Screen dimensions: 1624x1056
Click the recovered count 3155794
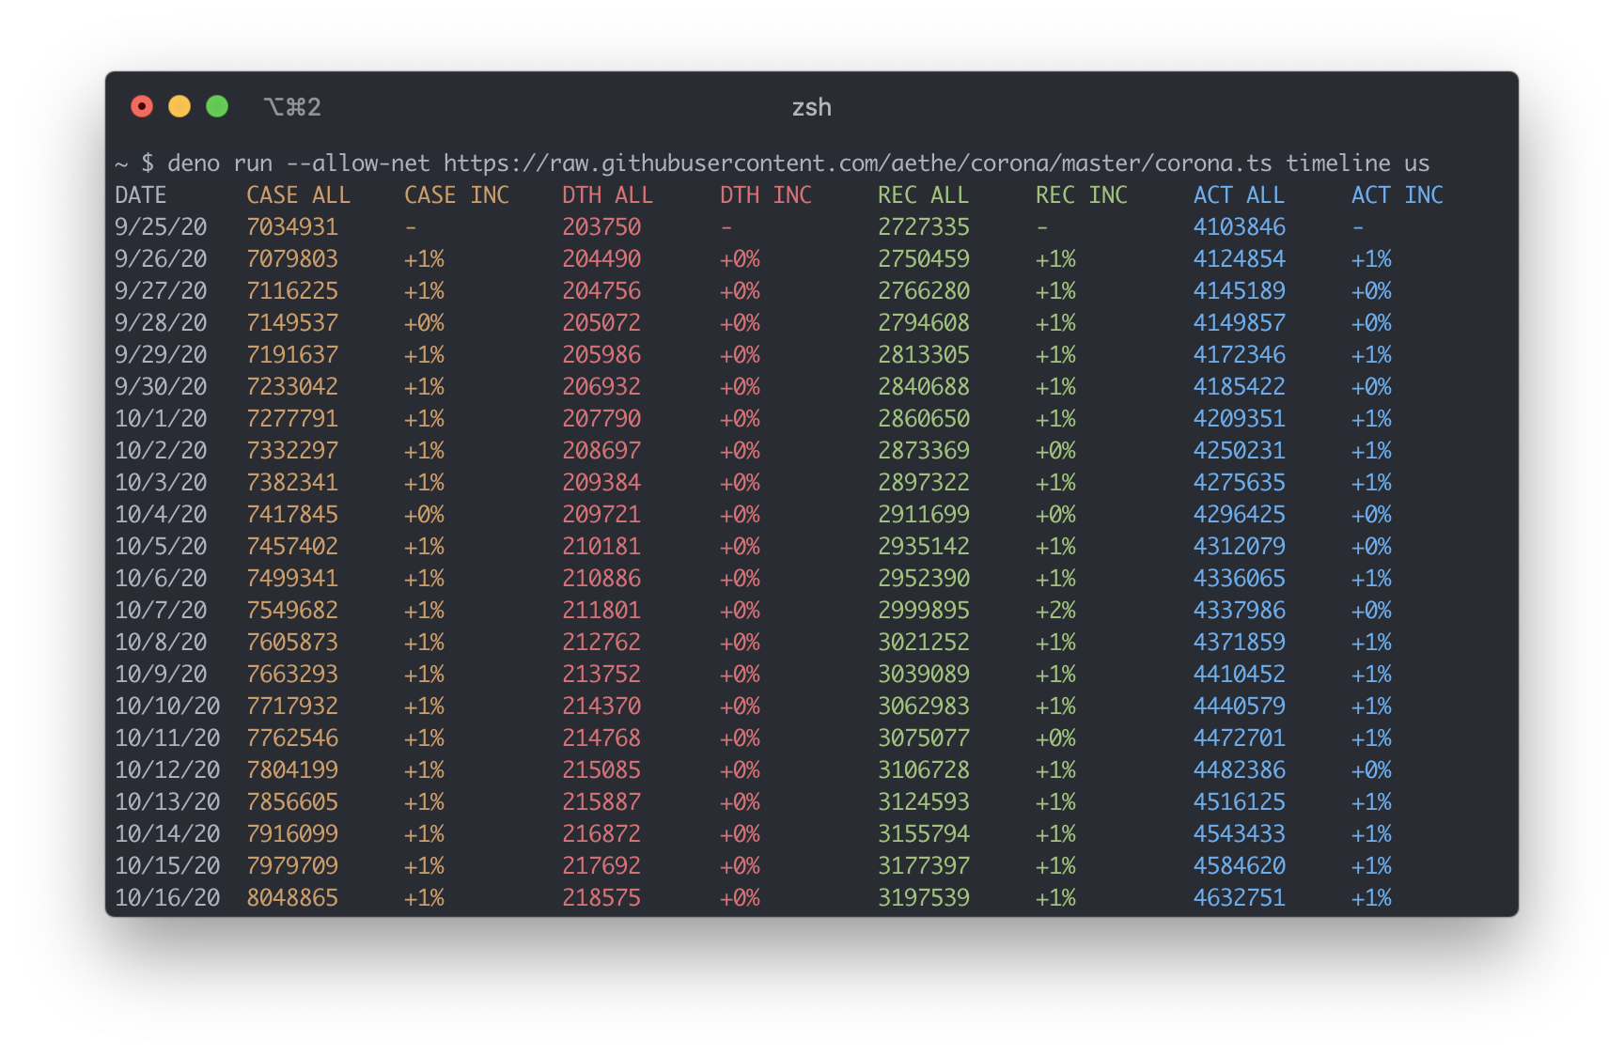click(924, 834)
